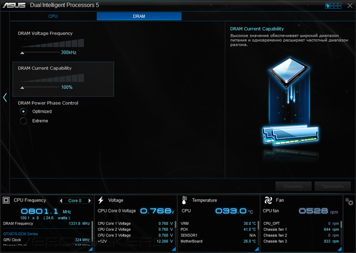Click the +12V voltage row
Screen dimensions: 356x253
[135, 241]
